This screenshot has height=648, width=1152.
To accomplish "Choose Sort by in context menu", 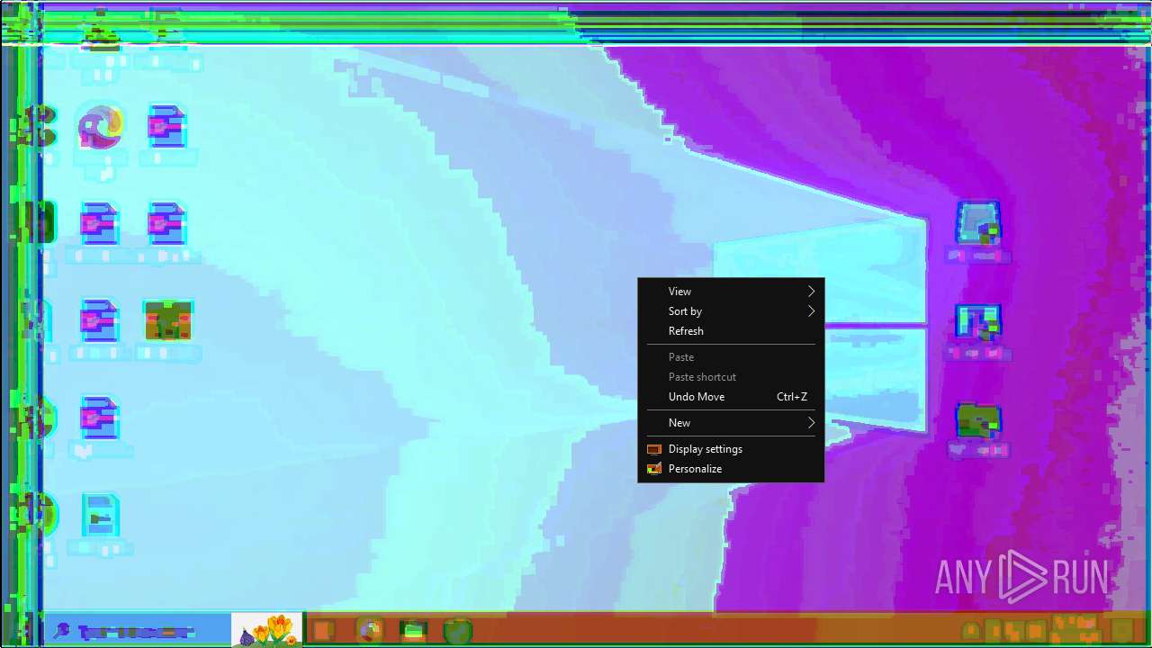I will (730, 310).
